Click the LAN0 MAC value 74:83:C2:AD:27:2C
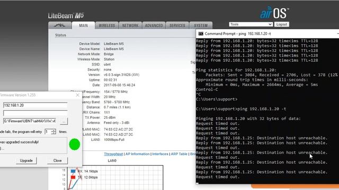The height and width of the screenshot is (190, 339). click(118, 135)
